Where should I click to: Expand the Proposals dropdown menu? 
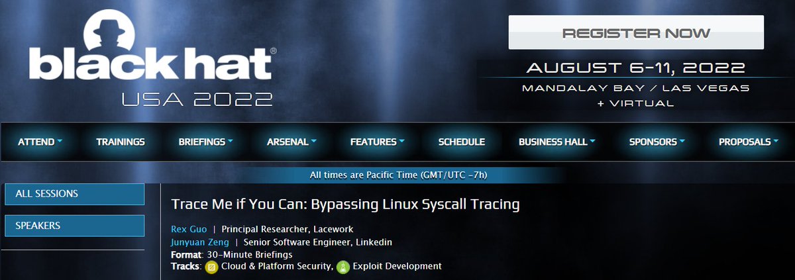[x=749, y=142]
